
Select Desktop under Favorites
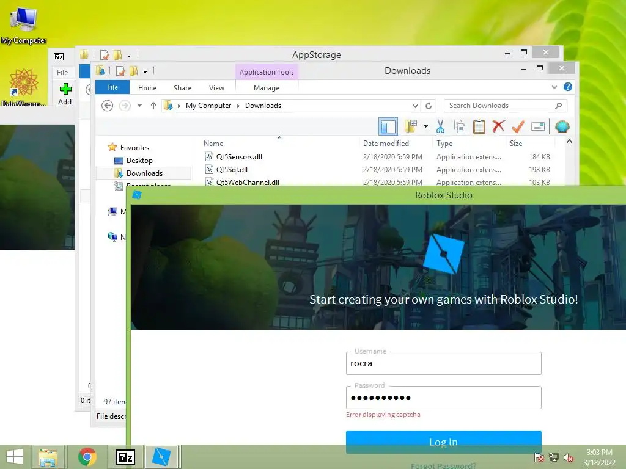click(x=139, y=161)
